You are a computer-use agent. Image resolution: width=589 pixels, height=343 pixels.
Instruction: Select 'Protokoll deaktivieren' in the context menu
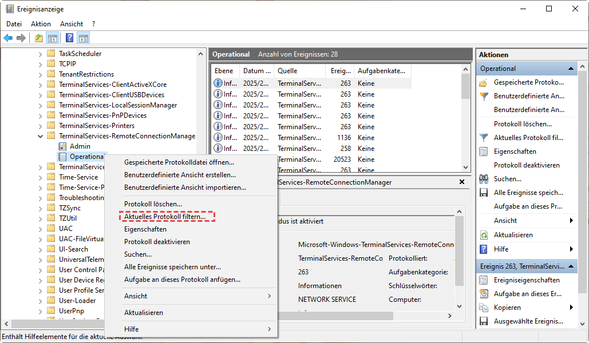point(157,242)
